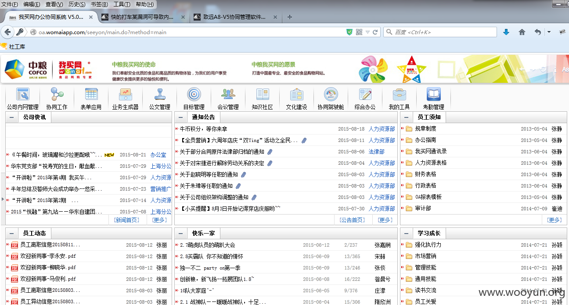Open 协同驾驶舱 gauge icon
The width and height of the screenshot is (569, 305).
(331, 95)
